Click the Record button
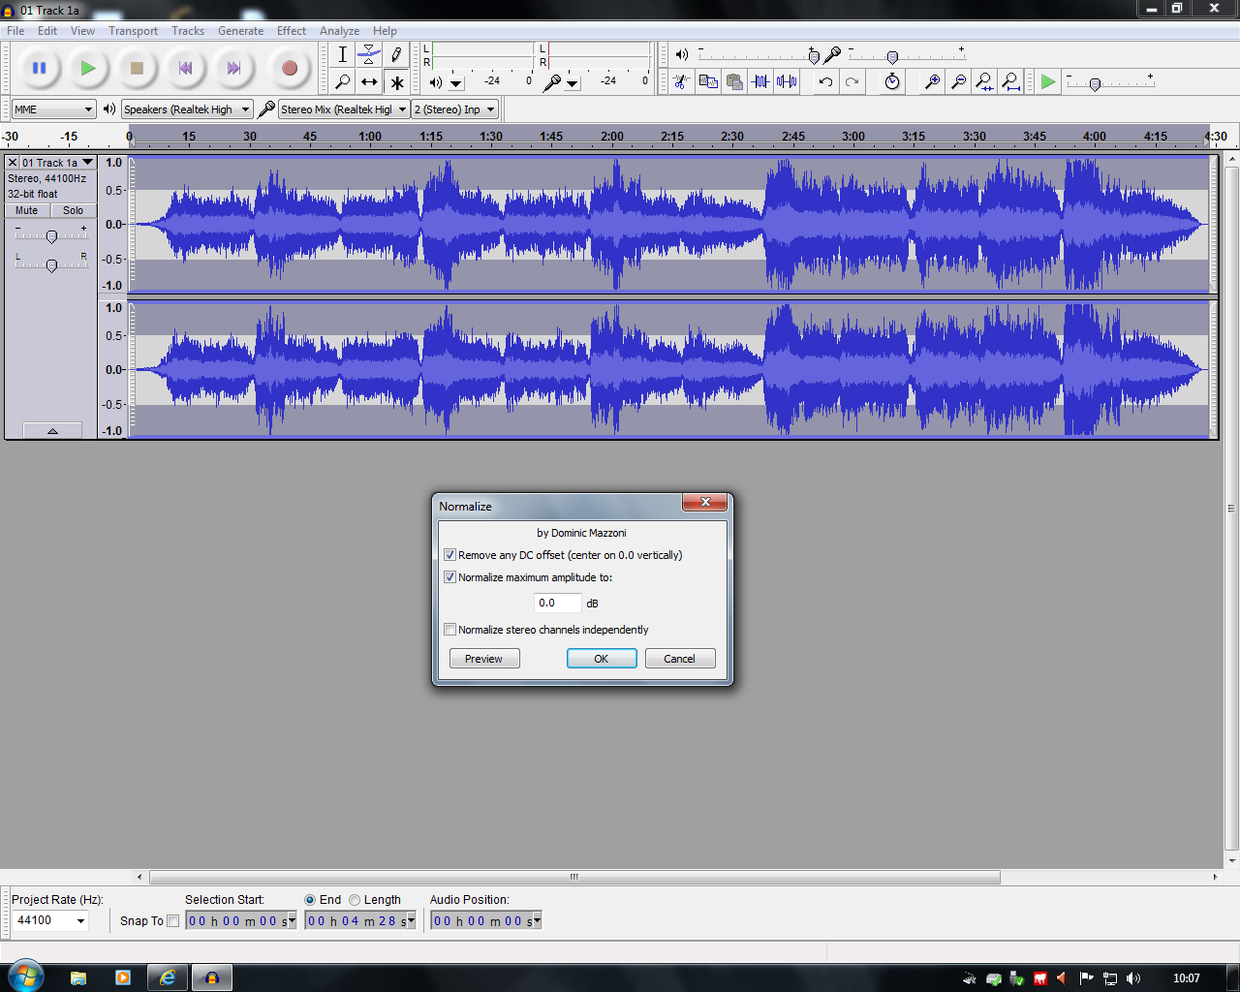This screenshot has height=992, width=1240. click(x=289, y=68)
